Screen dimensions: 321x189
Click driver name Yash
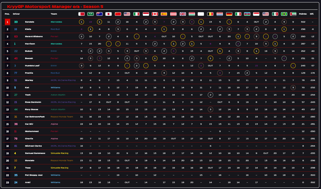click(28, 95)
